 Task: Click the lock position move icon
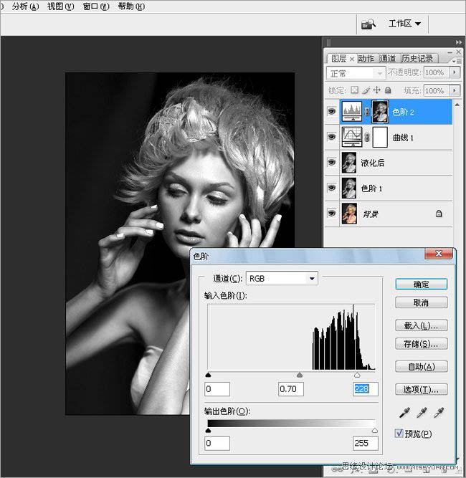pyautogui.click(x=376, y=91)
